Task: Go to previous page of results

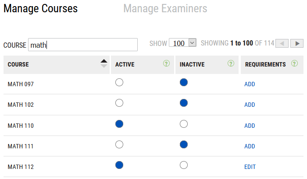Action: click(x=282, y=43)
